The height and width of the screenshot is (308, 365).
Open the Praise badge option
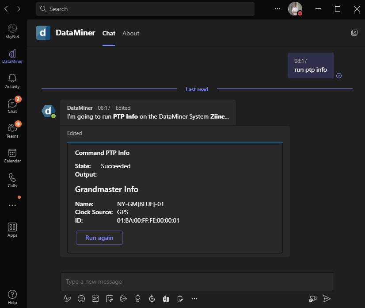[138, 299]
